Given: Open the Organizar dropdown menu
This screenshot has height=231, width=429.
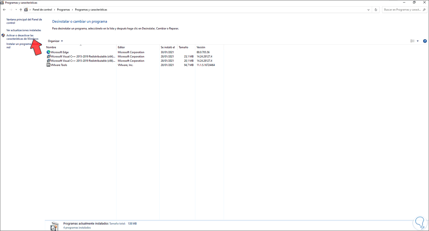Looking at the screenshot, I should click(55, 41).
